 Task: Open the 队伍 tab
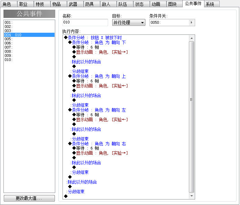coord(125,4)
